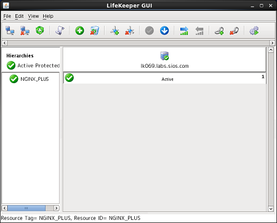Click the hierarchy pane scroll right arrow
The width and height of the screenshot is (277, 223).
point(56,208)
